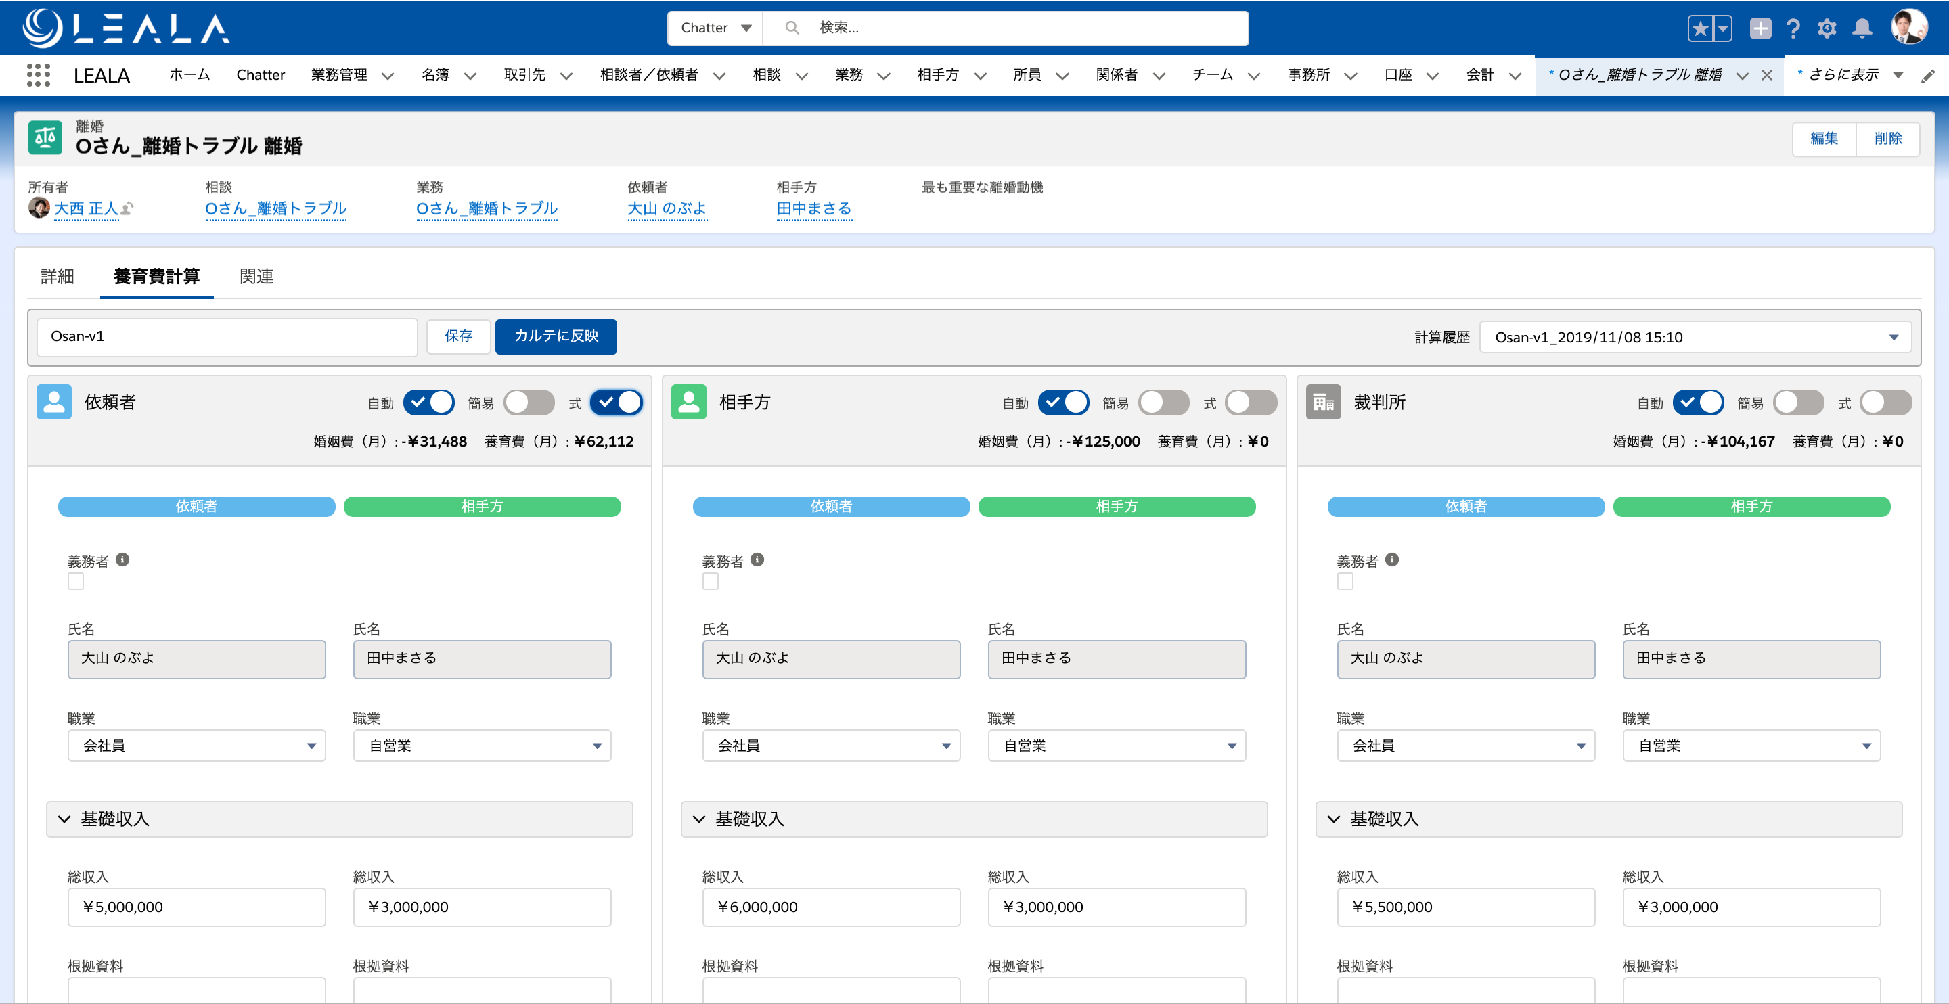1949x1004 pixels.
Task: Check 義務者 checkbox in 依頼者 panel
Action: coord(76,581)
